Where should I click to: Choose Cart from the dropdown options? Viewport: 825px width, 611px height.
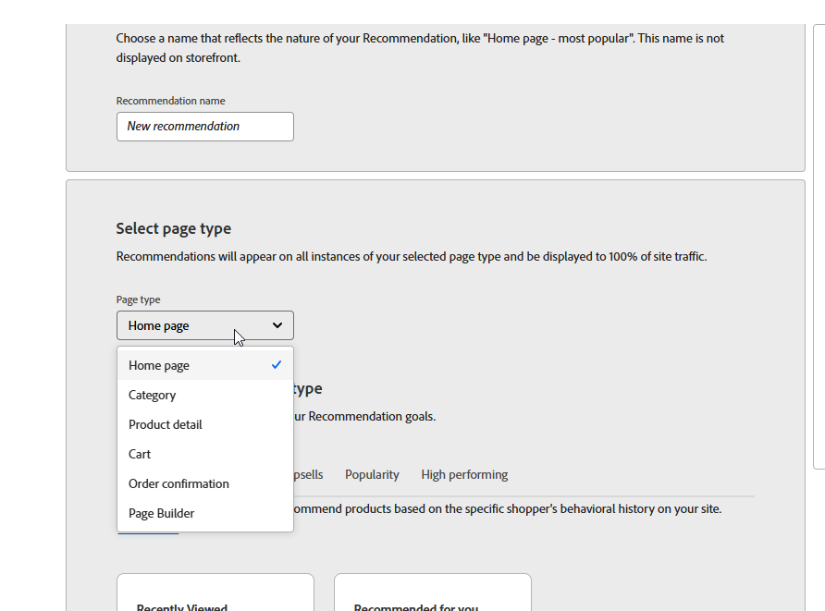tap(140, 454)
